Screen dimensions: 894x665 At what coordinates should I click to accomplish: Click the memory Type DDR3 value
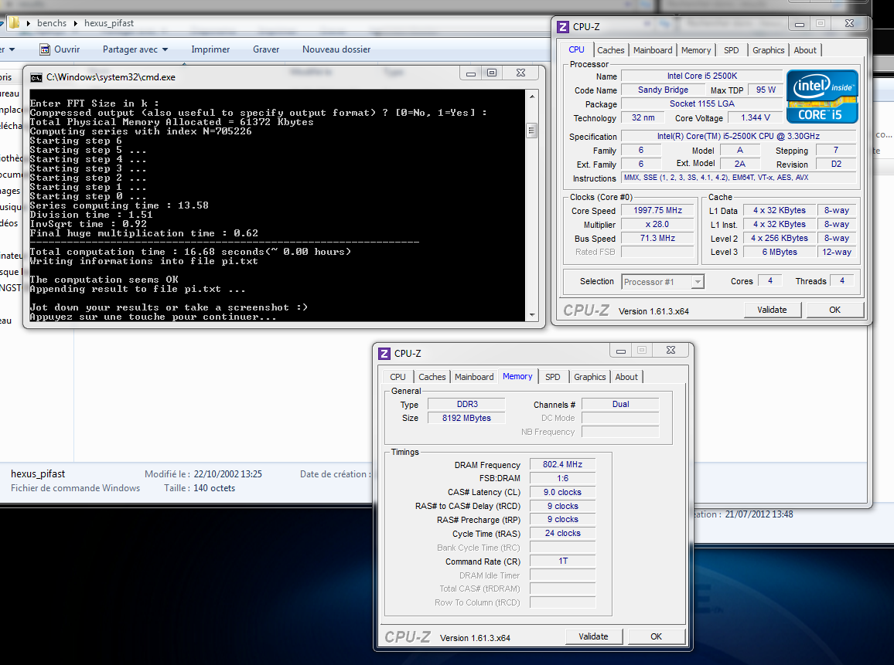[466, 404]
